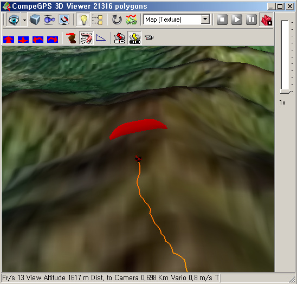
Task: Click the circular rotate arrow icon
Action: pos(117,20)
